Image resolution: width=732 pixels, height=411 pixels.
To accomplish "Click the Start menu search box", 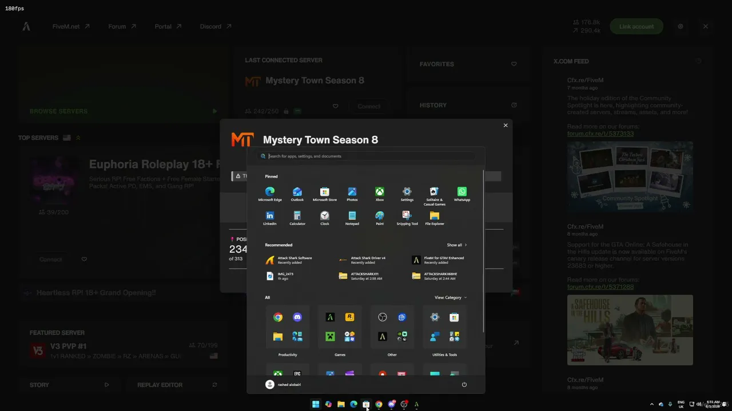I will [x=366, y=156].
